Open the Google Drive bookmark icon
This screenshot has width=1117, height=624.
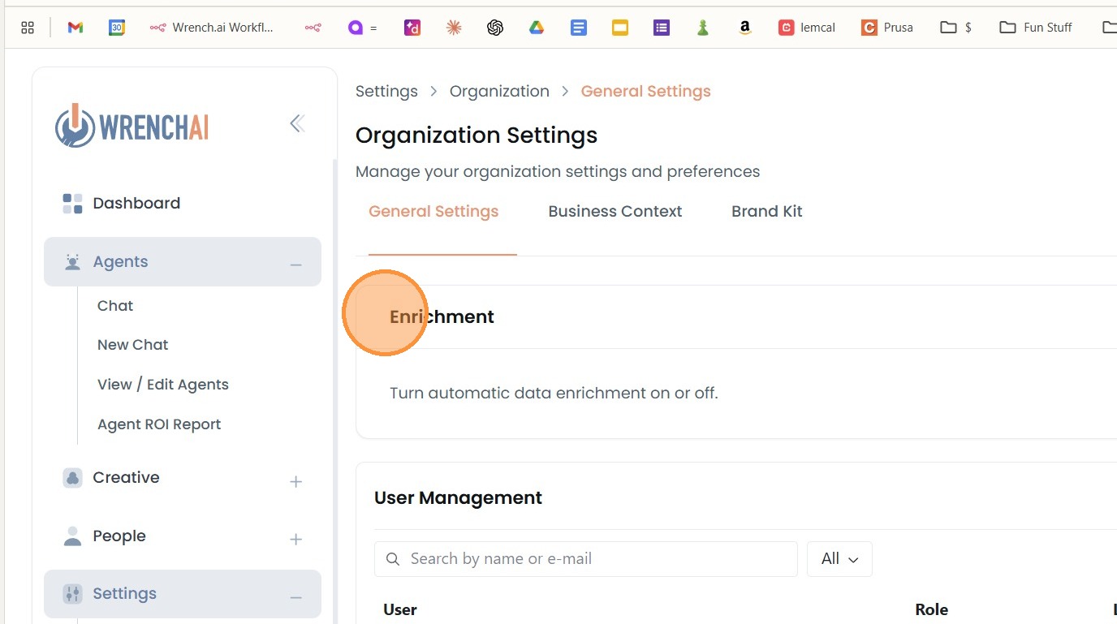coord(537,28)
